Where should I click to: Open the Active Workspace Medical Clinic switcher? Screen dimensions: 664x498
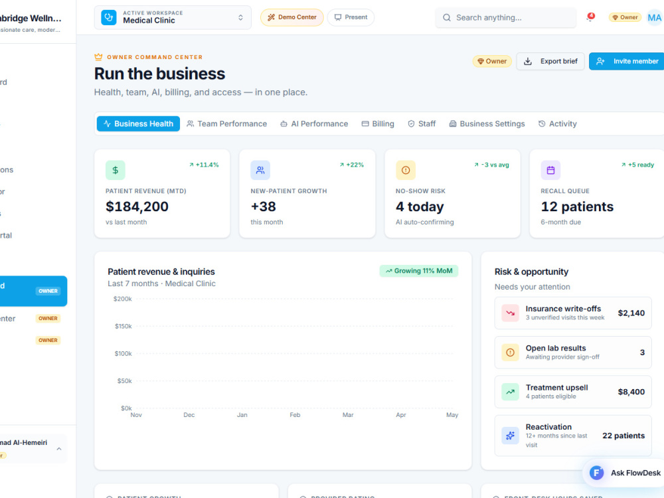[x=173, y=17]
